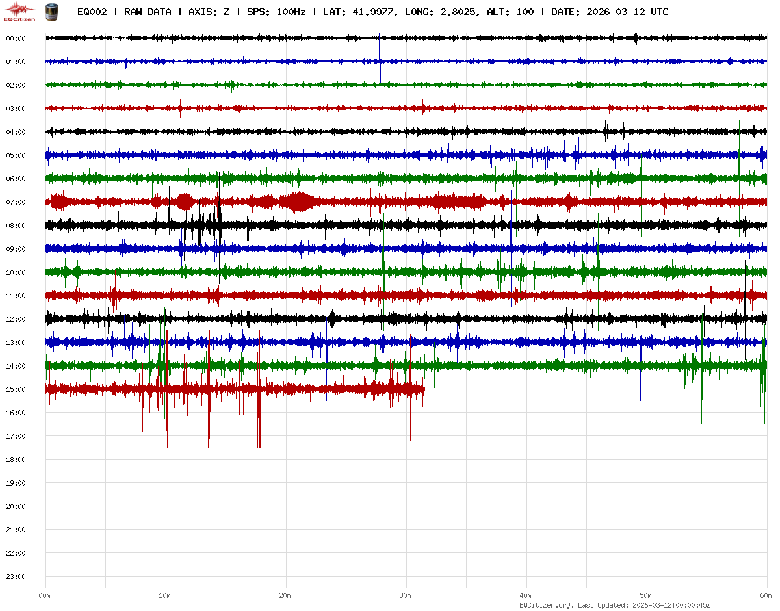Click the 50m marker on the time axis
The height and width of the screenshot is (611, 780).
pos(646,595)
